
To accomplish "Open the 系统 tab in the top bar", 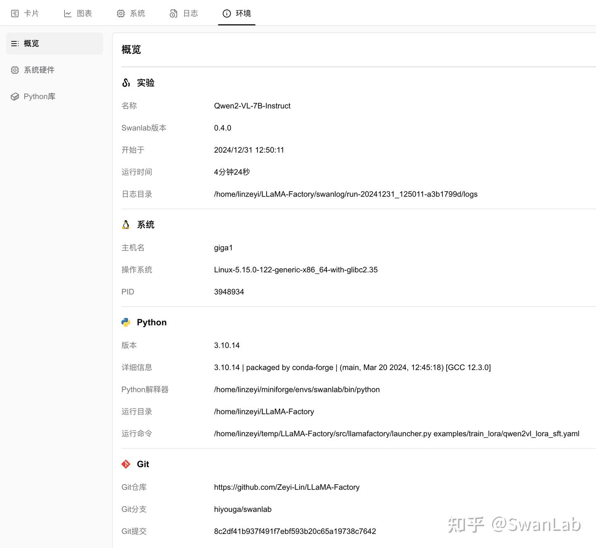I will coord(131,13).
